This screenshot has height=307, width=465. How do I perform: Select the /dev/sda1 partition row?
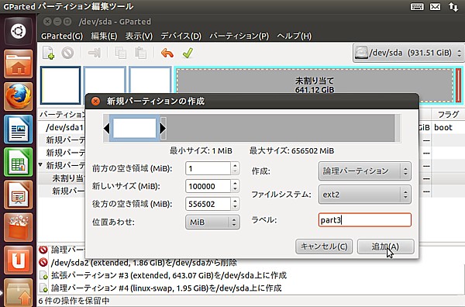pos(64,128)
